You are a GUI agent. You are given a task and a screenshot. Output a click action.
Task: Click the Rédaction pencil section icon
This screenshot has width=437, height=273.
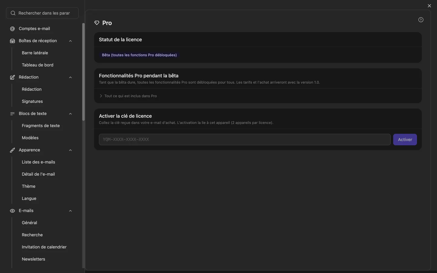click(x=12, y=77)
